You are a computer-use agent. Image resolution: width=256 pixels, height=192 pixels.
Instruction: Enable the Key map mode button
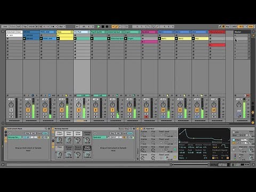(228, 27)
